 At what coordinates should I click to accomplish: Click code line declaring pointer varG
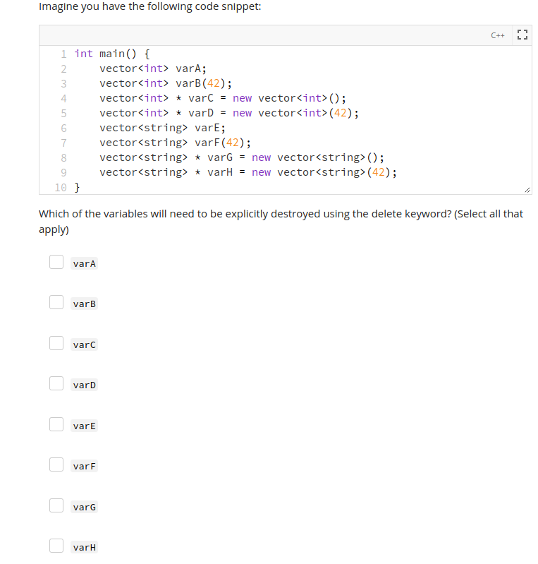[x=242, y=157]
